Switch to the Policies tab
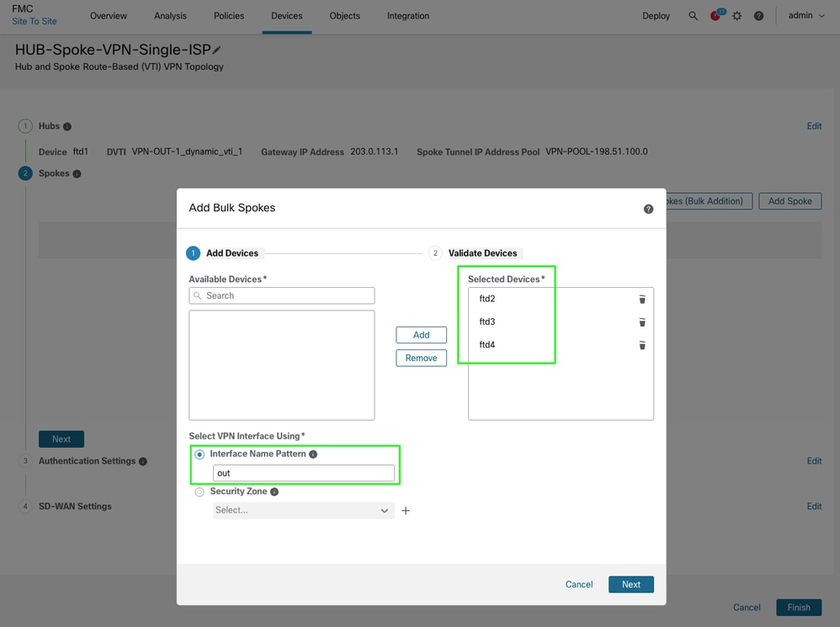Screen dimensions: 840x627 229,16
